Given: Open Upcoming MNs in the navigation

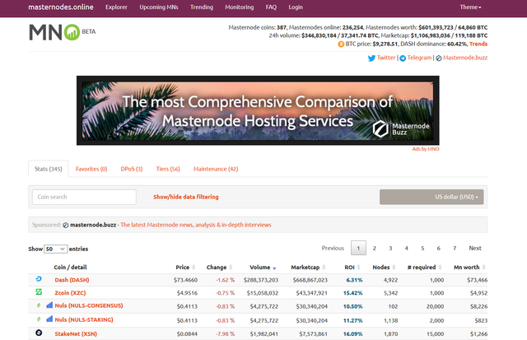Looking at the screenshot, I should [159, 7].
